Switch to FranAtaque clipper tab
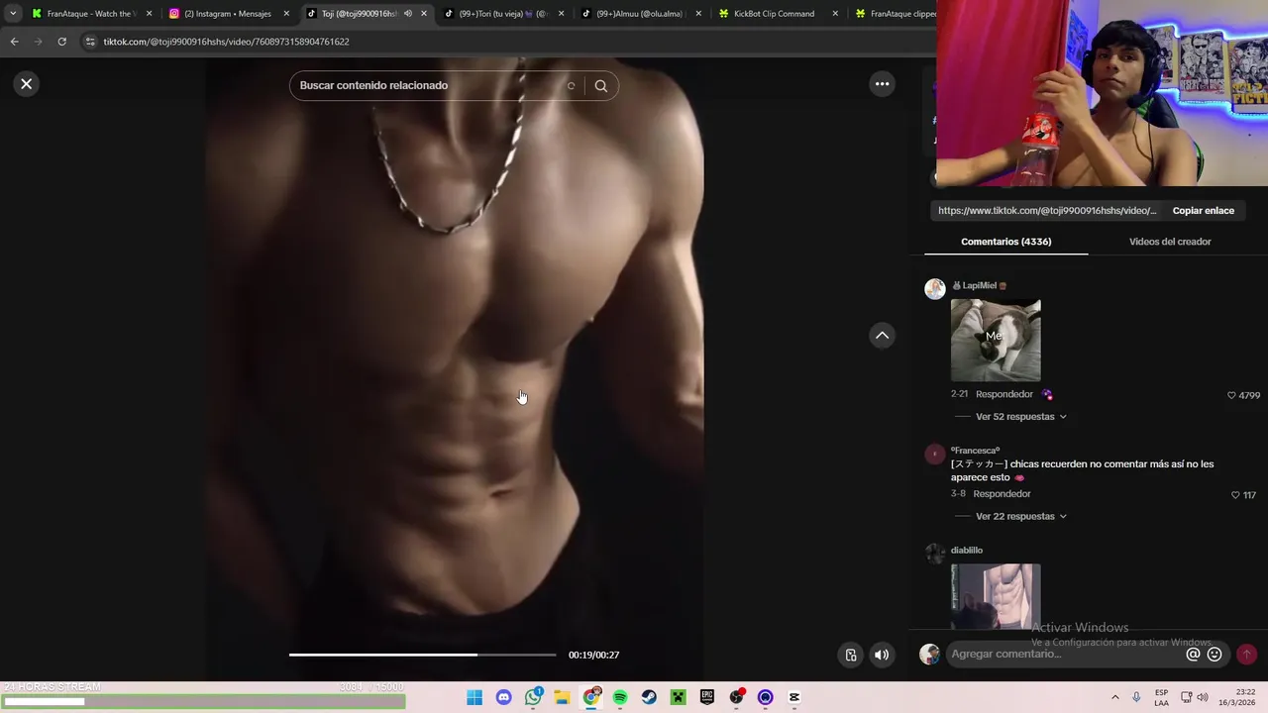Viewport: 1268px width, 713px height. (897, 14)
